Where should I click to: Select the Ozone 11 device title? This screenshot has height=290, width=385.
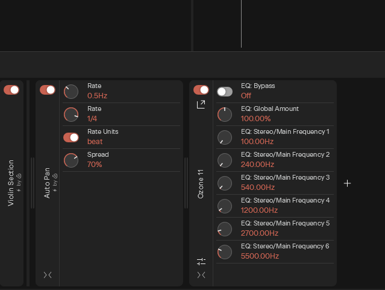coord(201,184)
